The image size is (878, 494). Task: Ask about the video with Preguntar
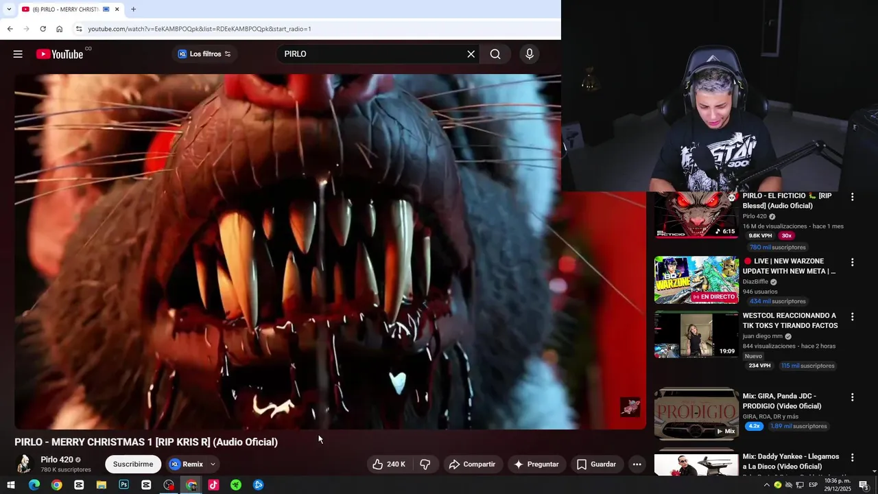[x=536, y=464]
